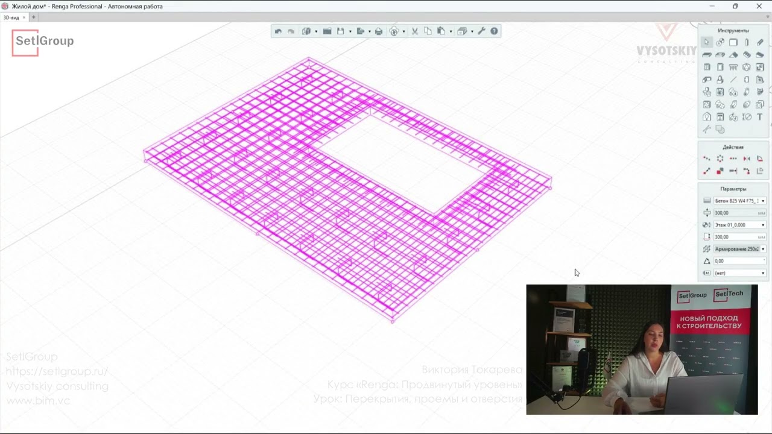The image size is (772, 434).
Task: Click the circular array action icon
Action: pyautogui.click(x=720, y=159)
